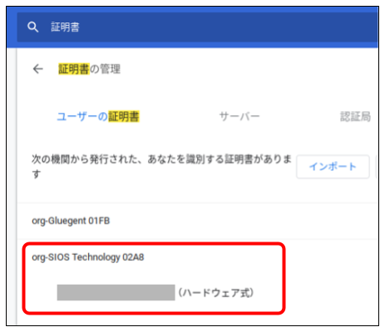
Task: Select org-SIOS Technology 02A8 entry
Action: [x=88, y=257]
